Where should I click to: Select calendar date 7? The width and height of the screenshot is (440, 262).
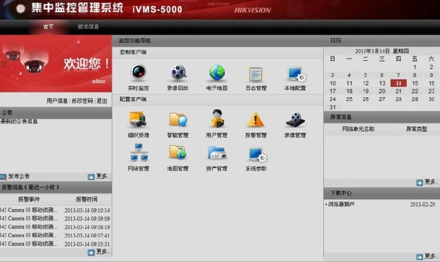398,75
